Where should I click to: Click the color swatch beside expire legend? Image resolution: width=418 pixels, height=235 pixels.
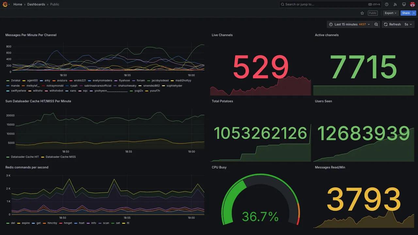pyautogui.click(x=18, y=223)
